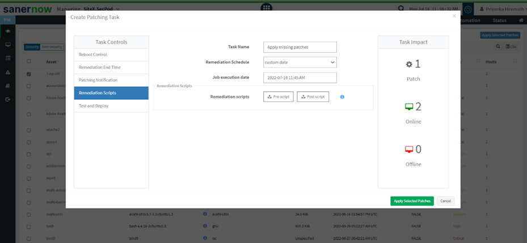Open the monitor icon in left sidebar
Screen dimensions: 527x243
pos(8,45)
